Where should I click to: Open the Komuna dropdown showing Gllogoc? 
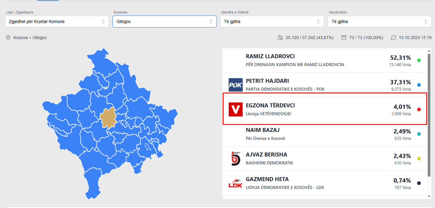164,22
